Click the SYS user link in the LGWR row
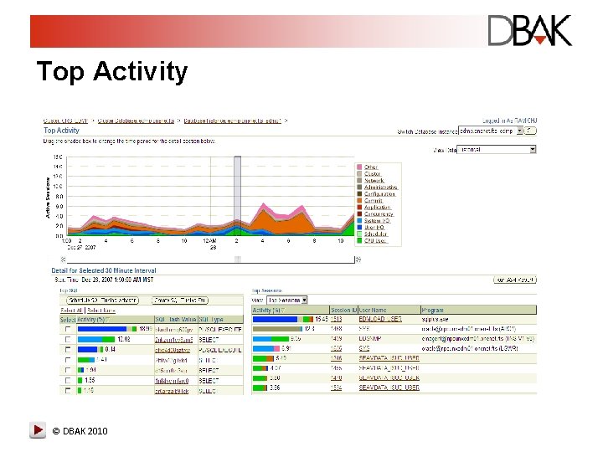Screen dimensions: 603x452 point(364,348)
